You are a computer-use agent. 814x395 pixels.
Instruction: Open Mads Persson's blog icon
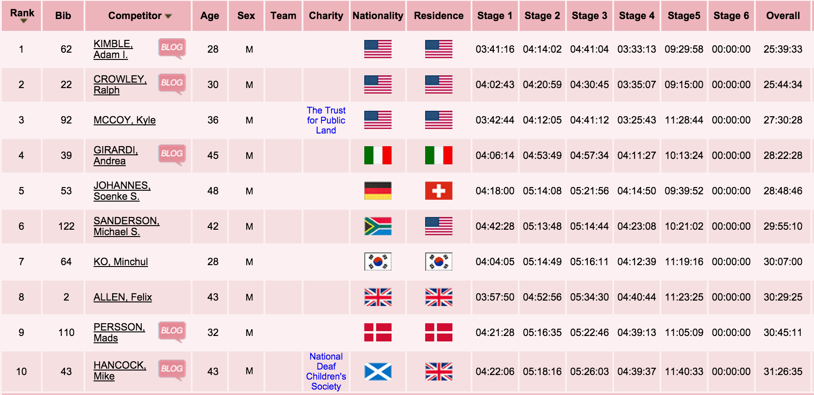(x=172, y=331)
